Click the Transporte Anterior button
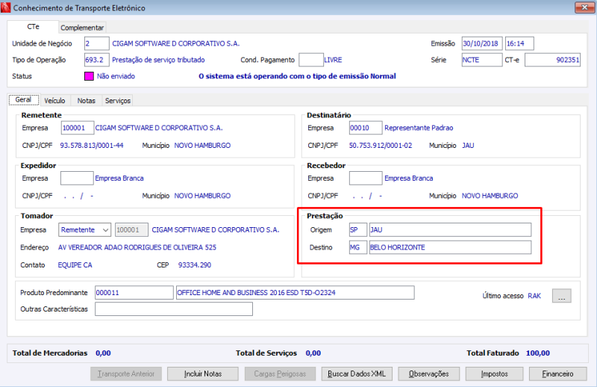597x387 pixels. (x=126, y=374)
